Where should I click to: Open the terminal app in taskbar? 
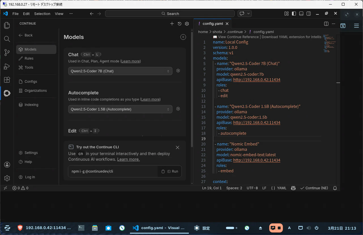(81, 228)
